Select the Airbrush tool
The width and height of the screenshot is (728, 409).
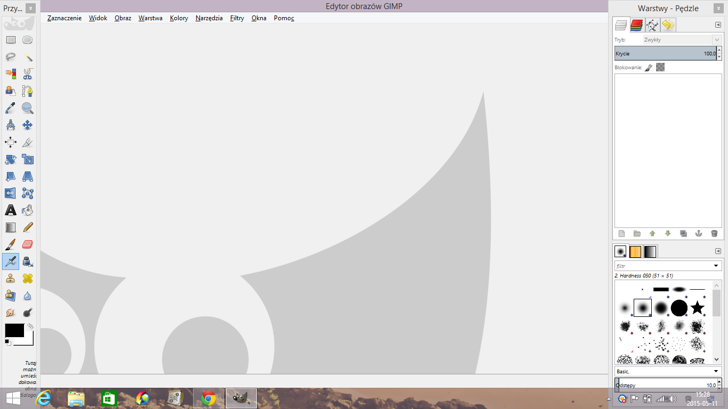tap(11, 261)
